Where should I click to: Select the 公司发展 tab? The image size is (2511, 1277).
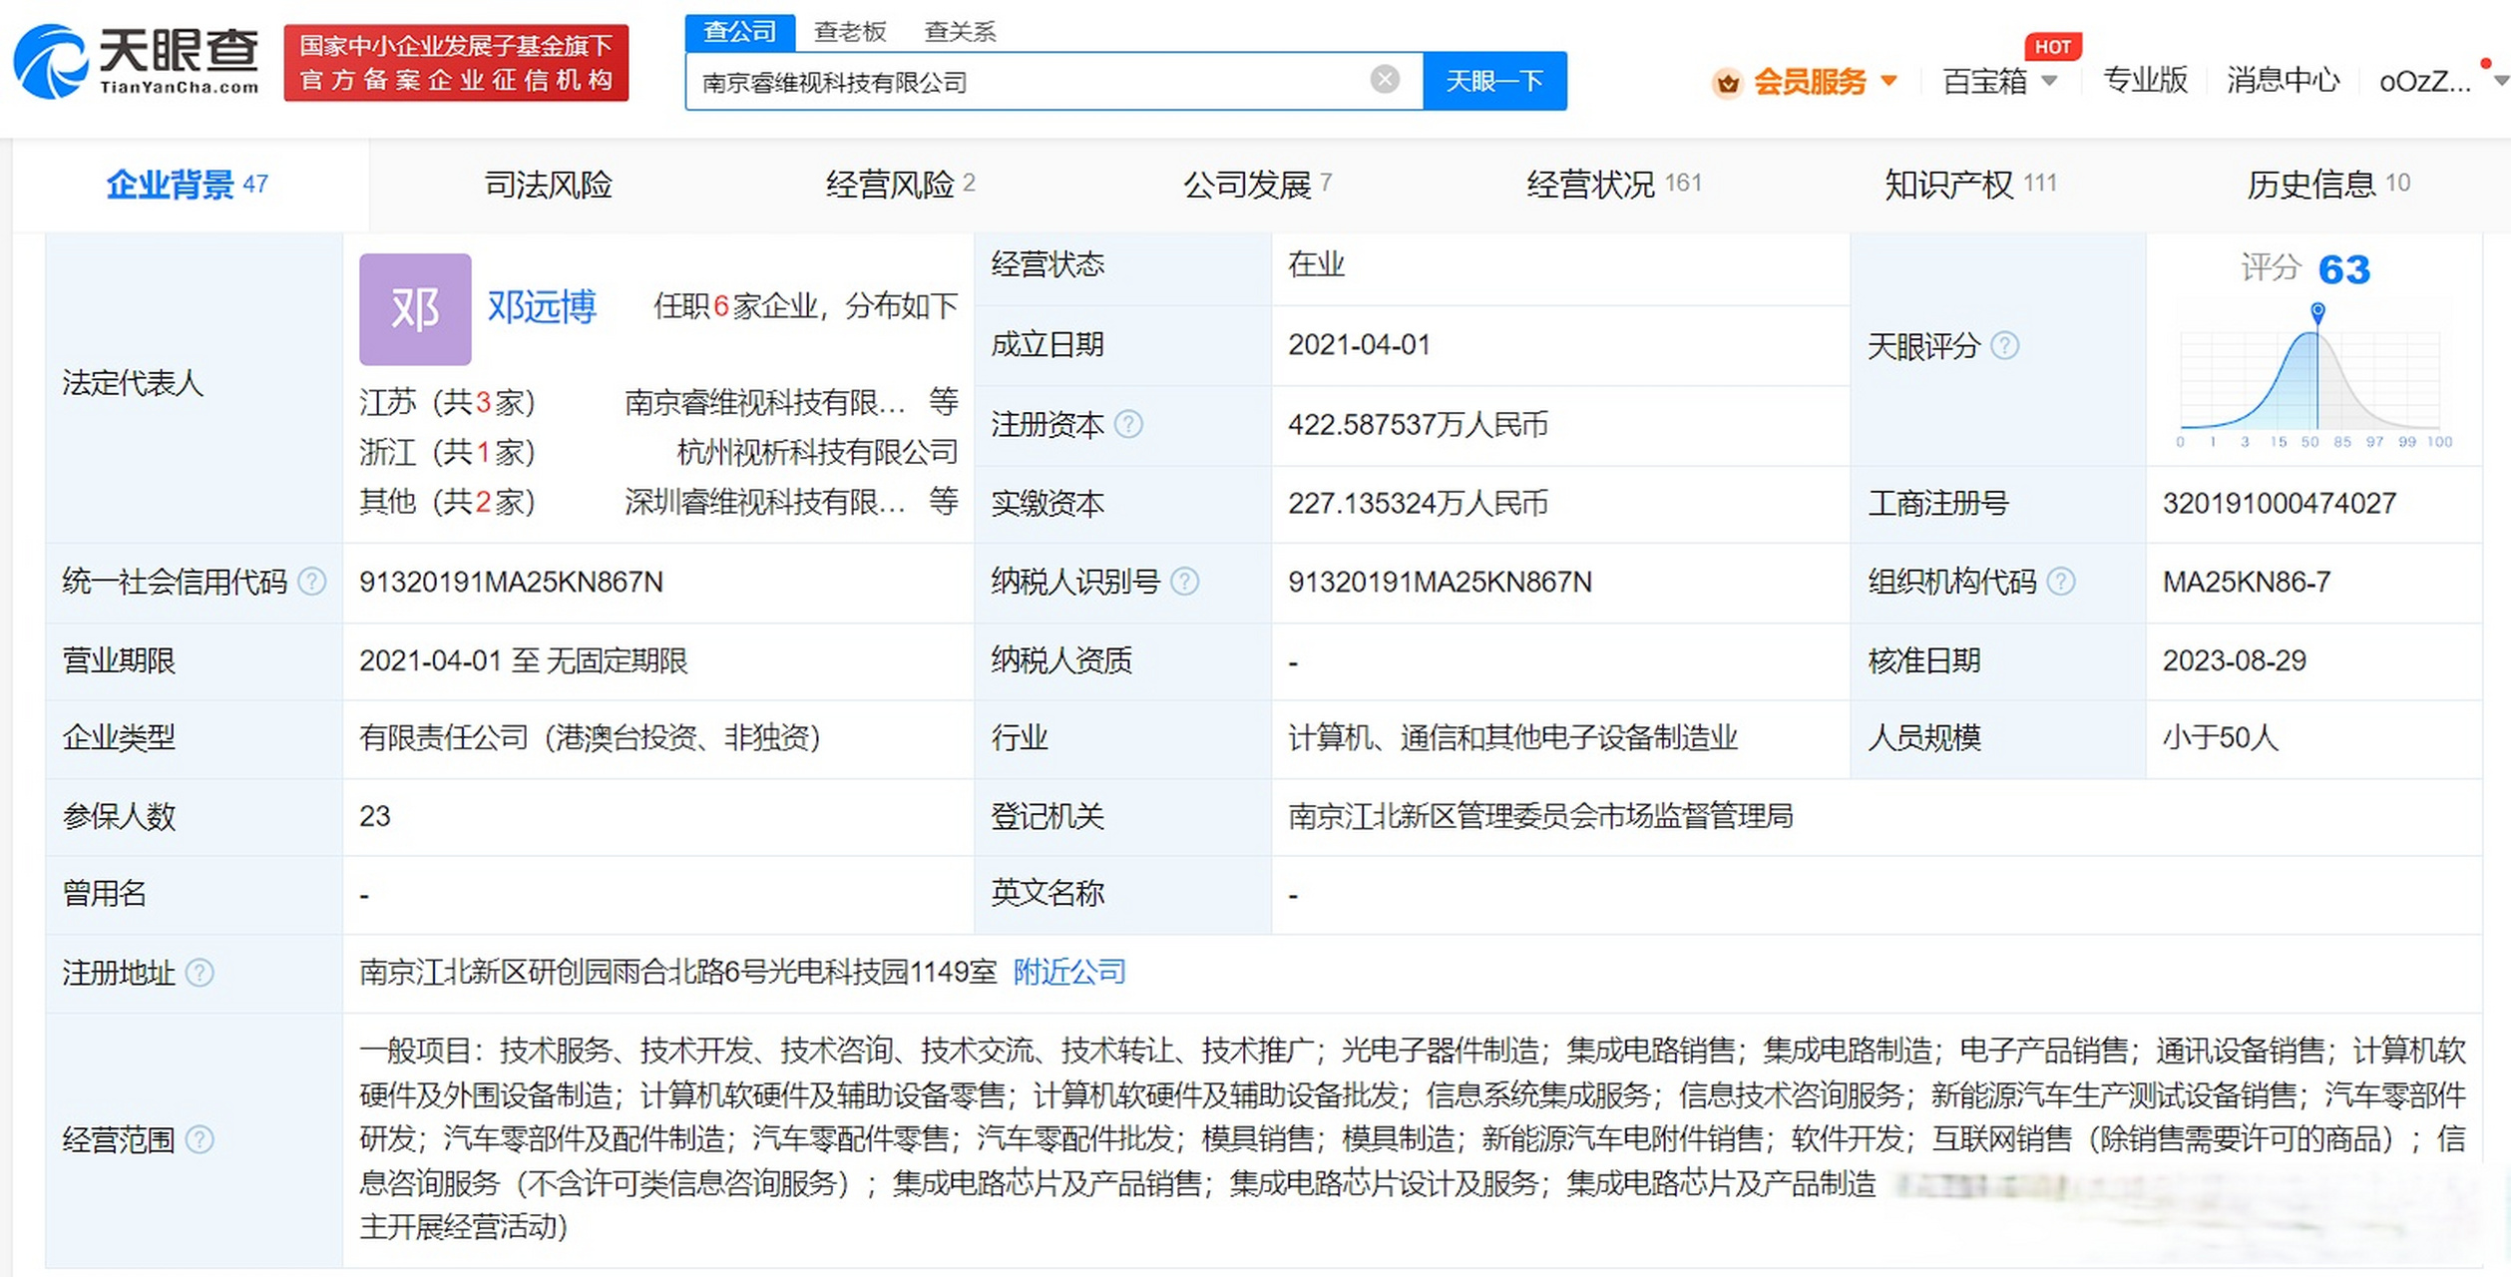tap(1257, 185)
